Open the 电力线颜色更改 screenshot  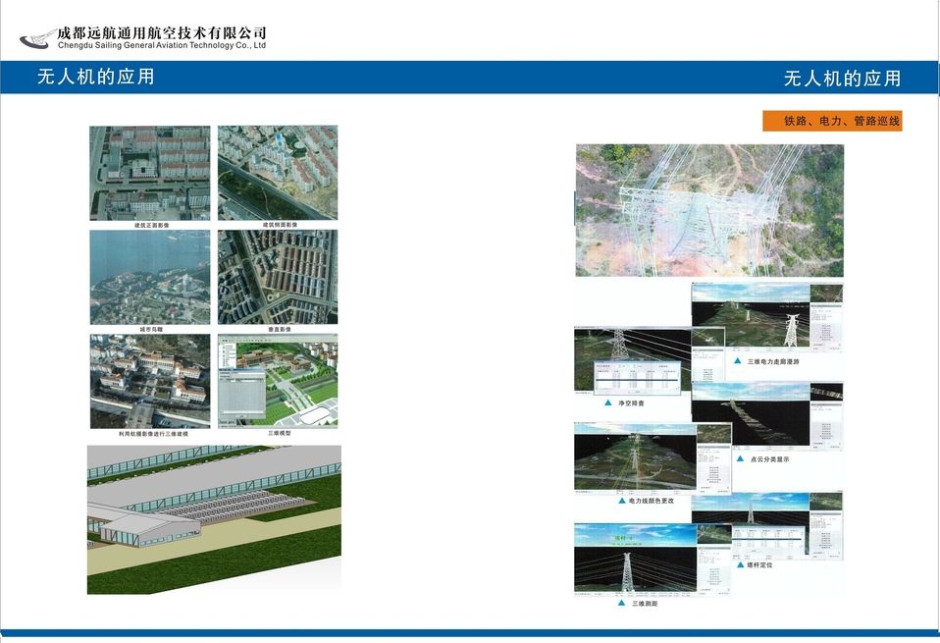[653, 458]
